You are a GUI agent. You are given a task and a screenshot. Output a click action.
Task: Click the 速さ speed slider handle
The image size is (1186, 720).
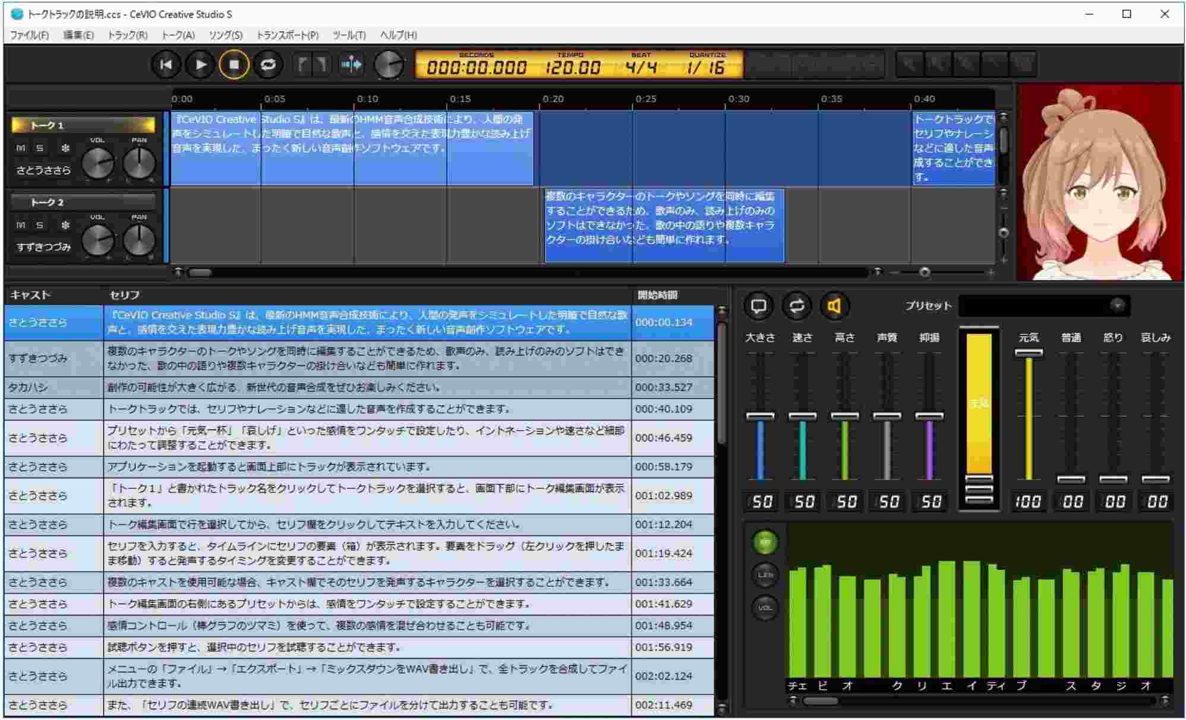803,416
